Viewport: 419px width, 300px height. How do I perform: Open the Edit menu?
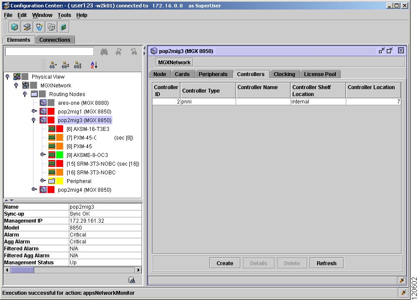[22, 15]
